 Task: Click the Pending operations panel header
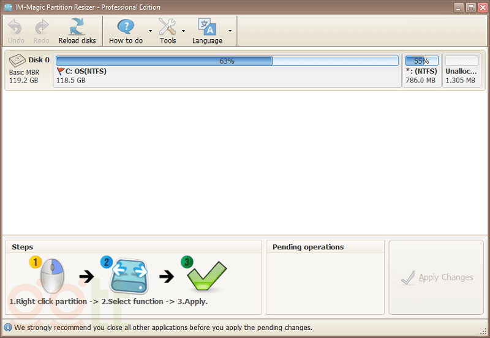point(308,247)
